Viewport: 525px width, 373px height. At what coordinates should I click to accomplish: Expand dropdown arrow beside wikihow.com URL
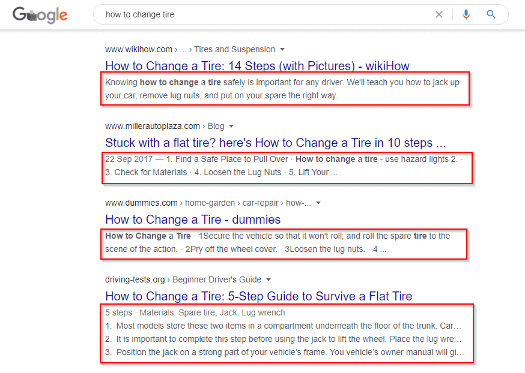(283, 49)
